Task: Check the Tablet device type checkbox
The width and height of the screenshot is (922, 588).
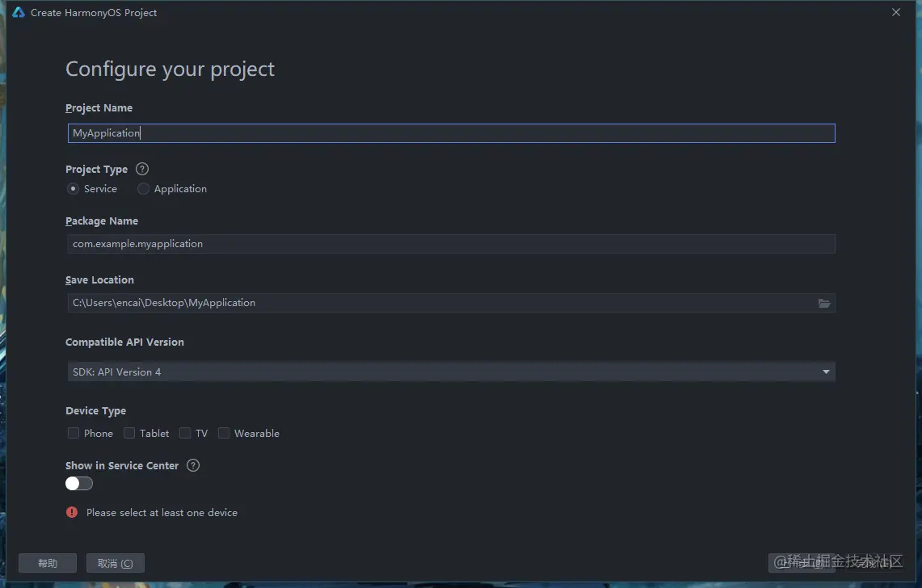Action: point(129,434)
